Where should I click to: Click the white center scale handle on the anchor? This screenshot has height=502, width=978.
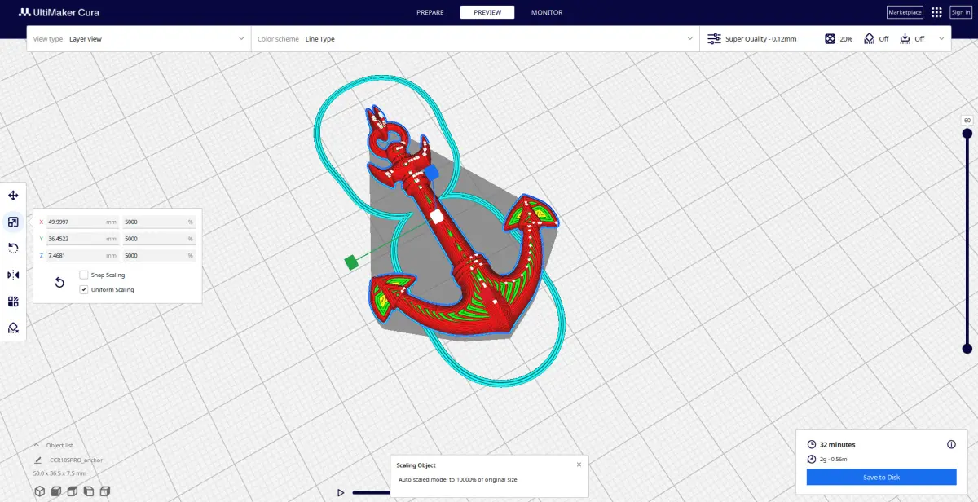(x=436, y=216)
